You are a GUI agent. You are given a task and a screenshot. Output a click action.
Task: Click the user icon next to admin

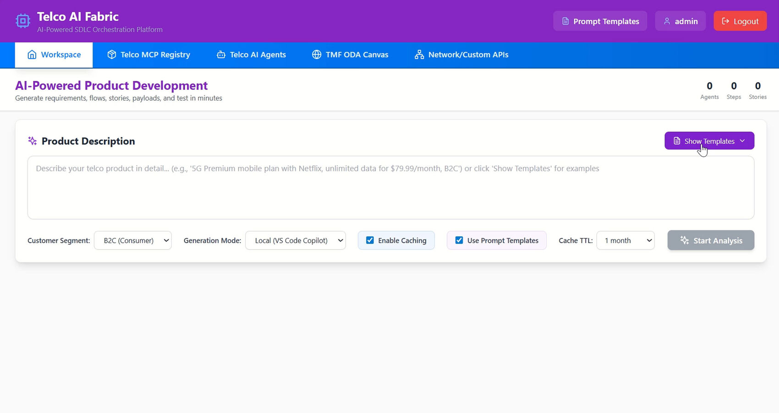(x=667, y=22)
